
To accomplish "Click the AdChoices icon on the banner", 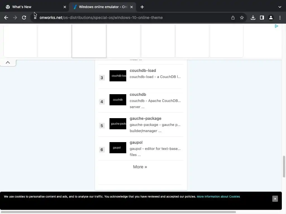I will click(276, 26).
